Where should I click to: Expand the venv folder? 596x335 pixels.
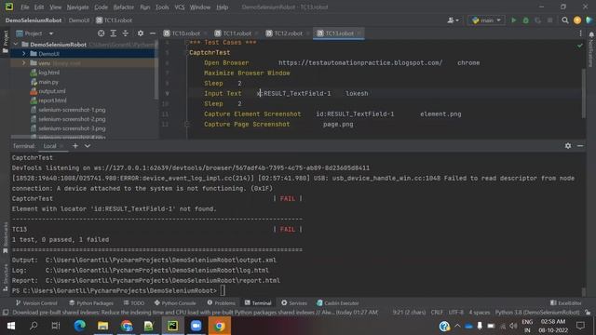(24, 63)
